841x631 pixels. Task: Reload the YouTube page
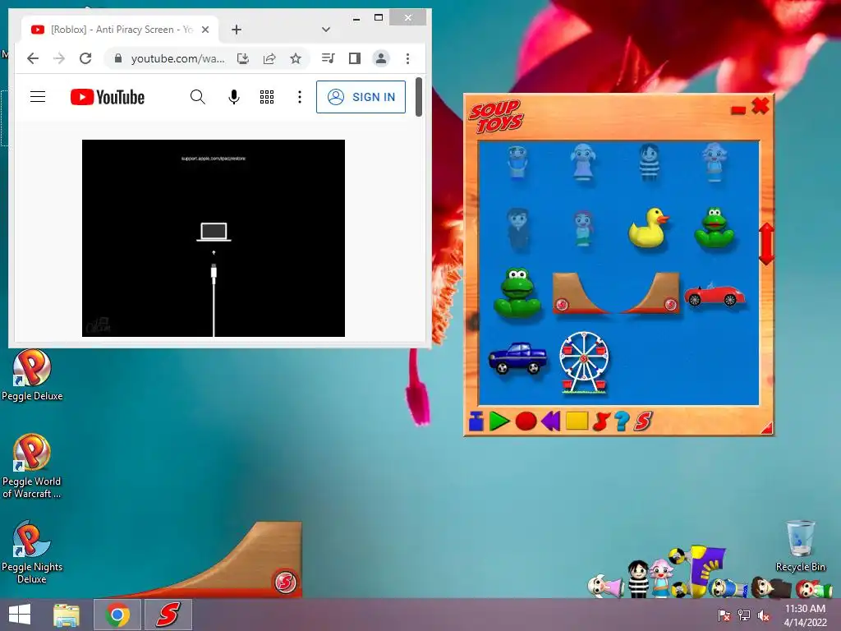85,58
